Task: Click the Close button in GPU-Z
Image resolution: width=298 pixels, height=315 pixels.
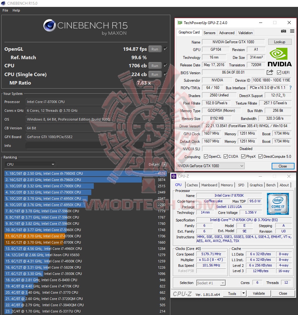Action: coord(283,166)
